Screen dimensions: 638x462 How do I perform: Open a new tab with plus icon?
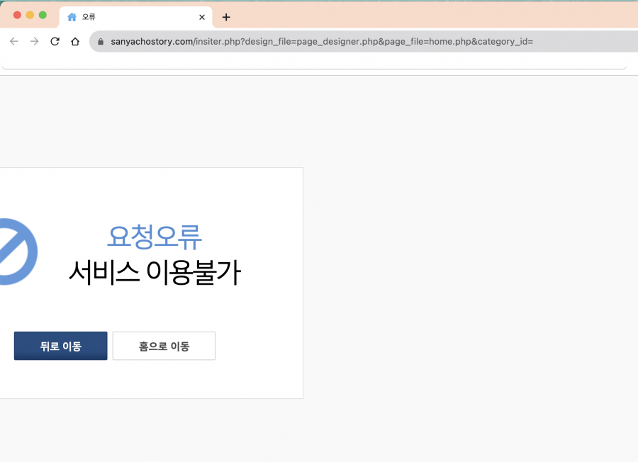(x=226, y=17)
